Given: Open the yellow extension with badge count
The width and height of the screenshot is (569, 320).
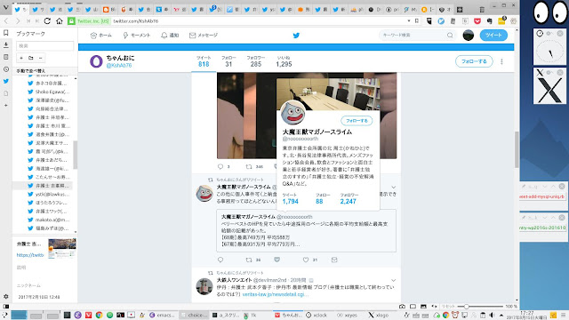Looking at the screenshot, I should [501, 20].
